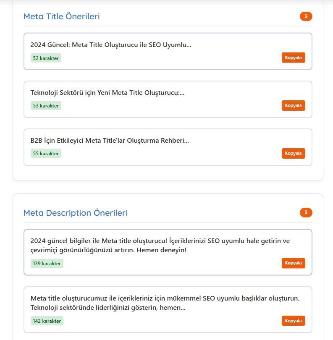This screenshot has width=333, height=340.
Task: Copy the 142-character meta description
Action: pos(293,321)
